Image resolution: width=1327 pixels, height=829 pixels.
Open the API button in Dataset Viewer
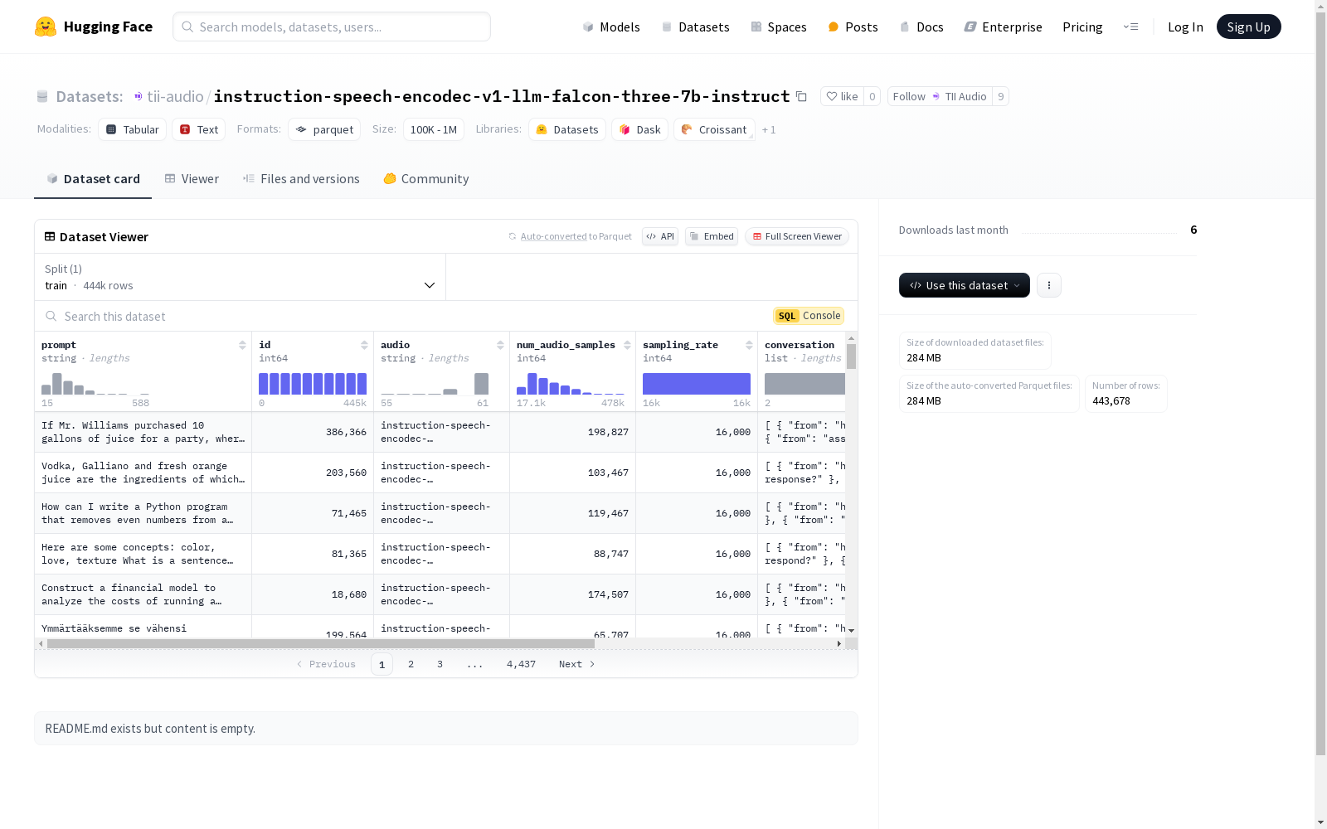[660, 236]
